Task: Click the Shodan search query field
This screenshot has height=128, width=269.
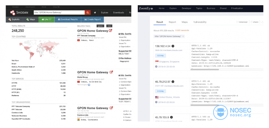Action: coord(59,13)
